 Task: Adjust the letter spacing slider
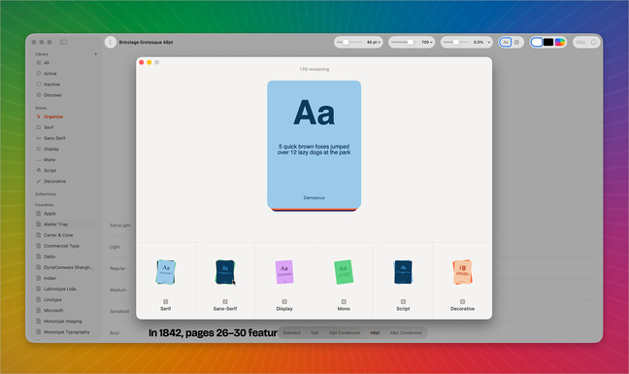[x=456, y=42]
